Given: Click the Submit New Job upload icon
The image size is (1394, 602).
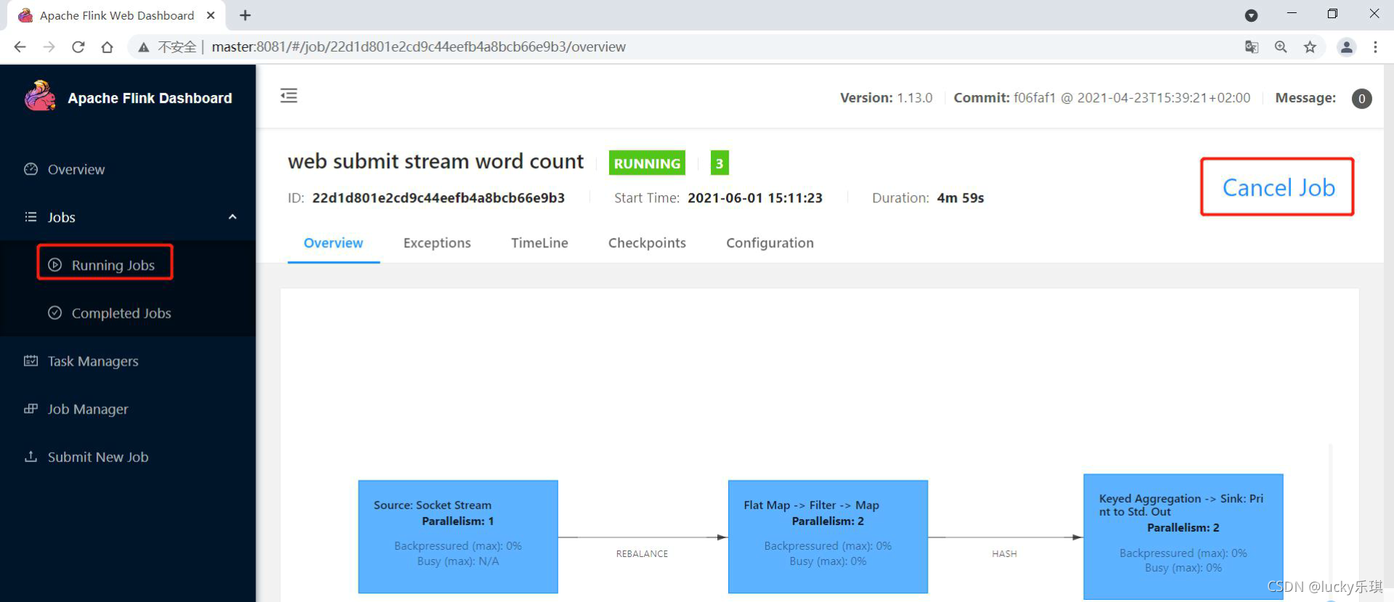Looking at the screenshot, I should click(30, 456).
